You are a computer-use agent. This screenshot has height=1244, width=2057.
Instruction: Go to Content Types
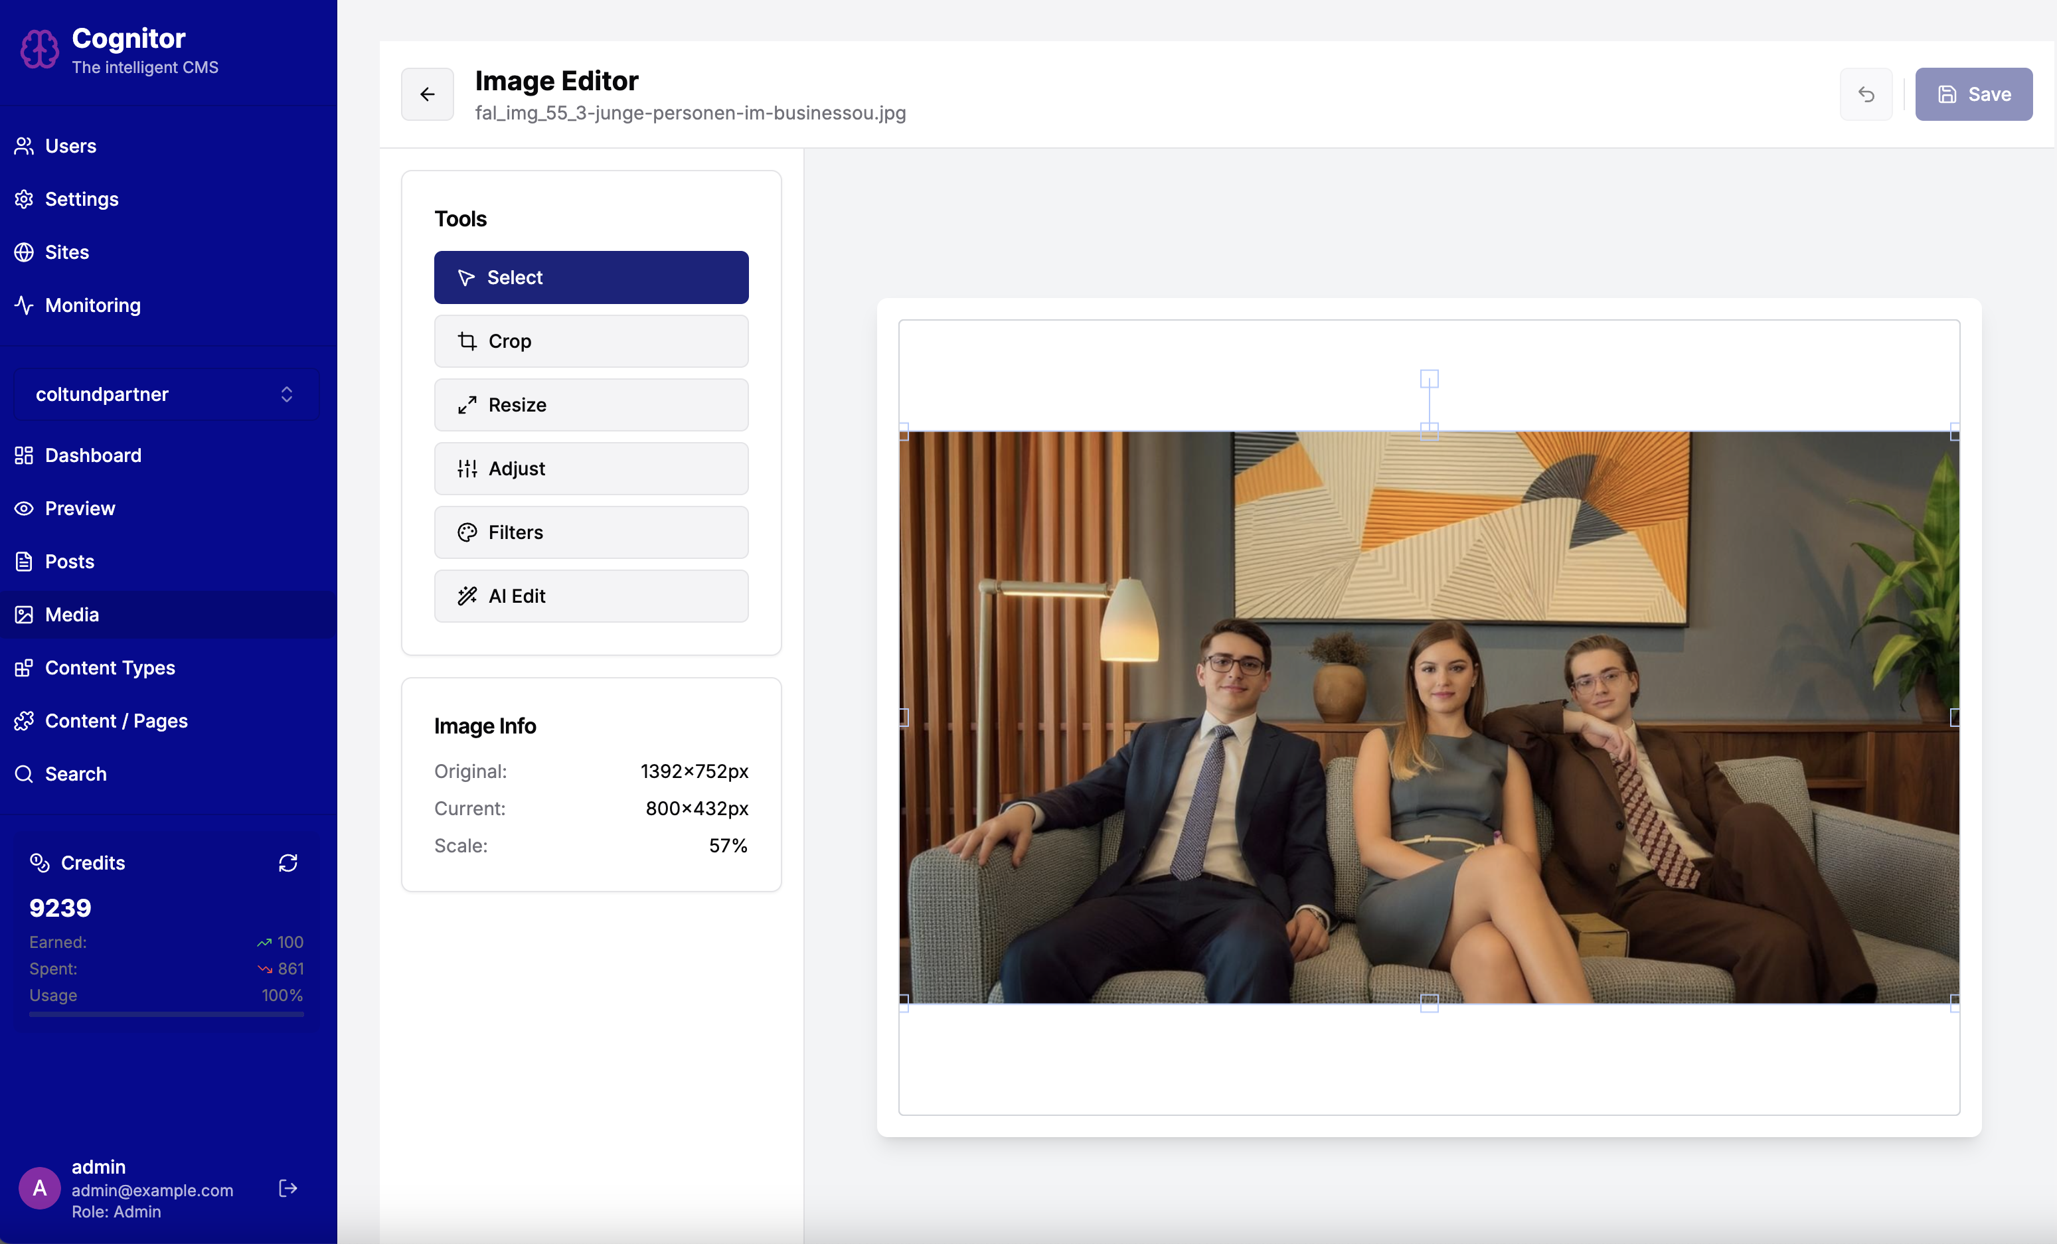tap(110, 668)
